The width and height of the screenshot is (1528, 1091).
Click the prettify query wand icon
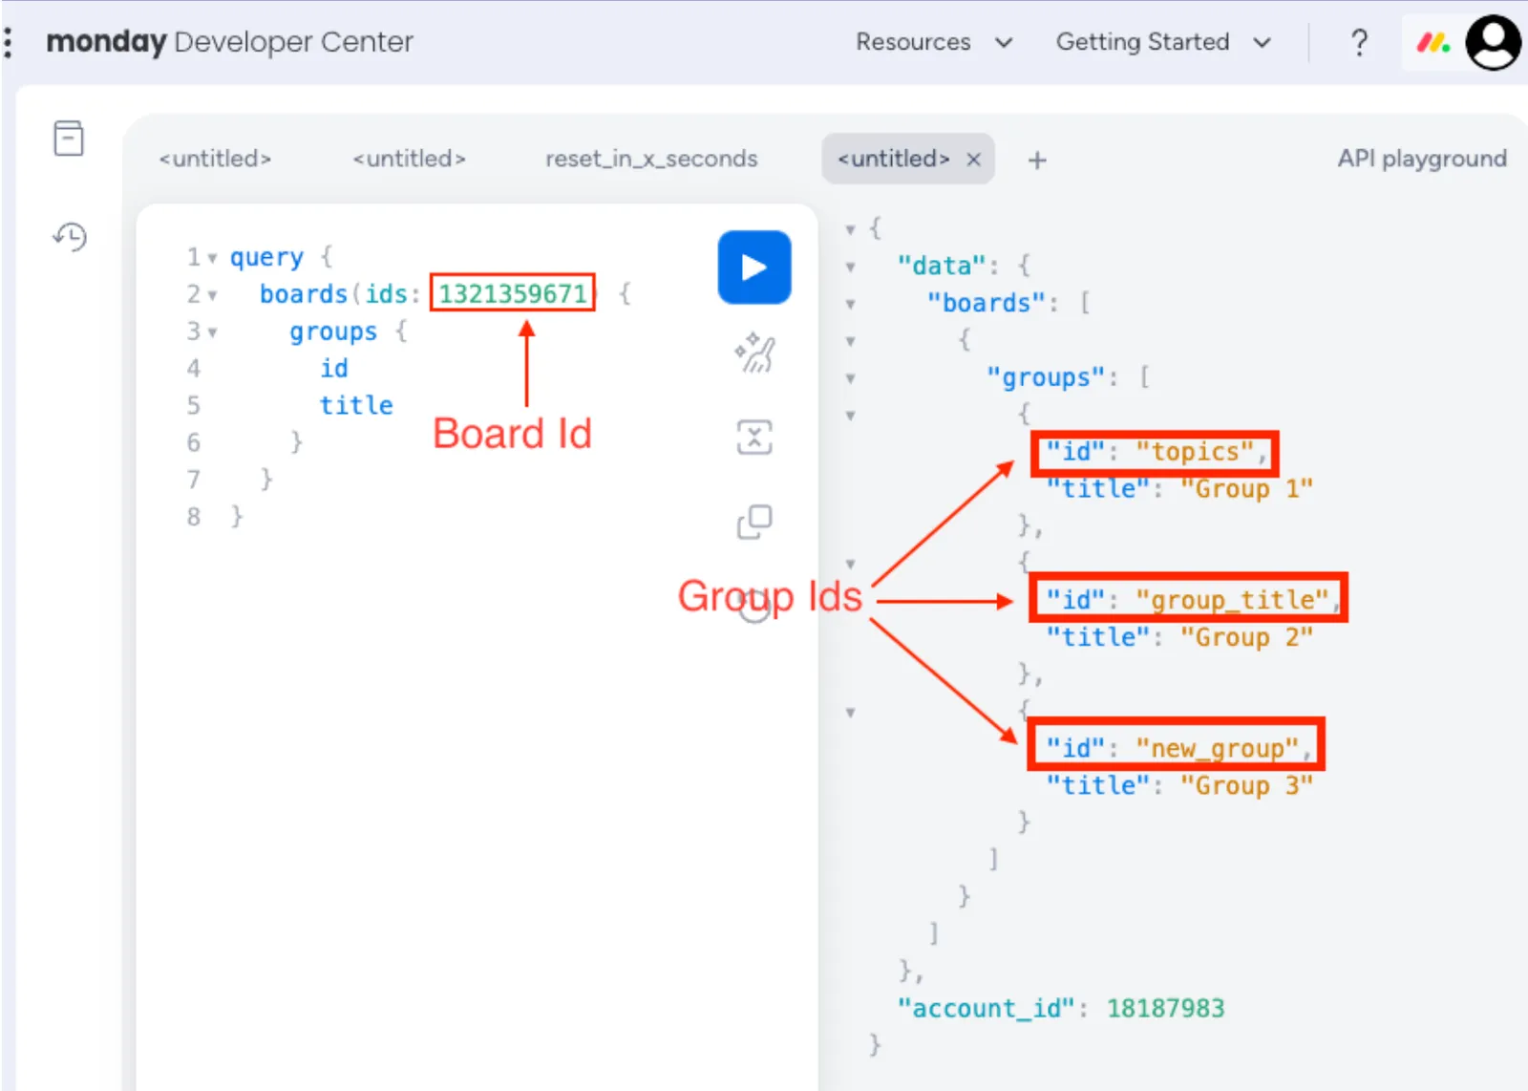click(754, 353)
